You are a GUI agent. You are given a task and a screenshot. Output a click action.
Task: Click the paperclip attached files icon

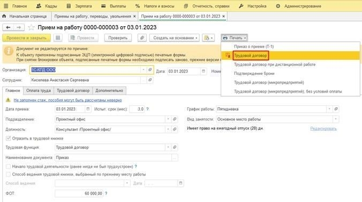pos(142,38)
